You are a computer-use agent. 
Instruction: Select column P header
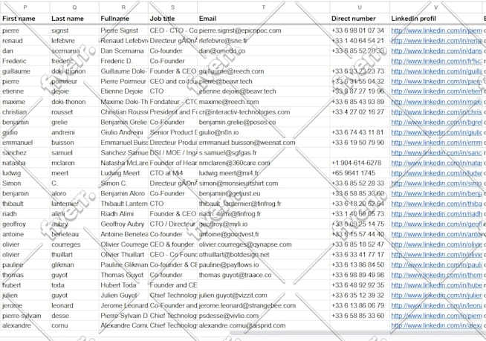click(x=25, y=7)
